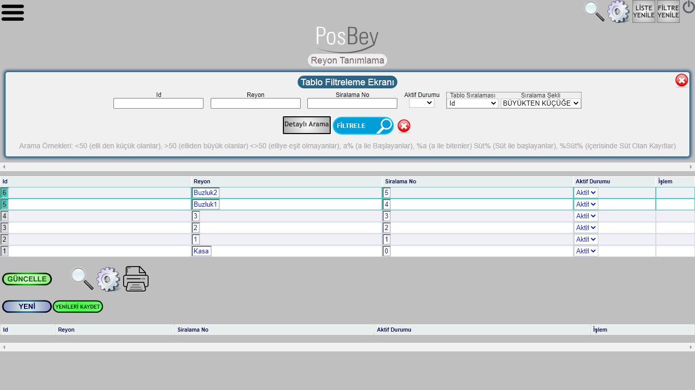Click the lower horizontal scrollbar right arrow

coord(690,347)
